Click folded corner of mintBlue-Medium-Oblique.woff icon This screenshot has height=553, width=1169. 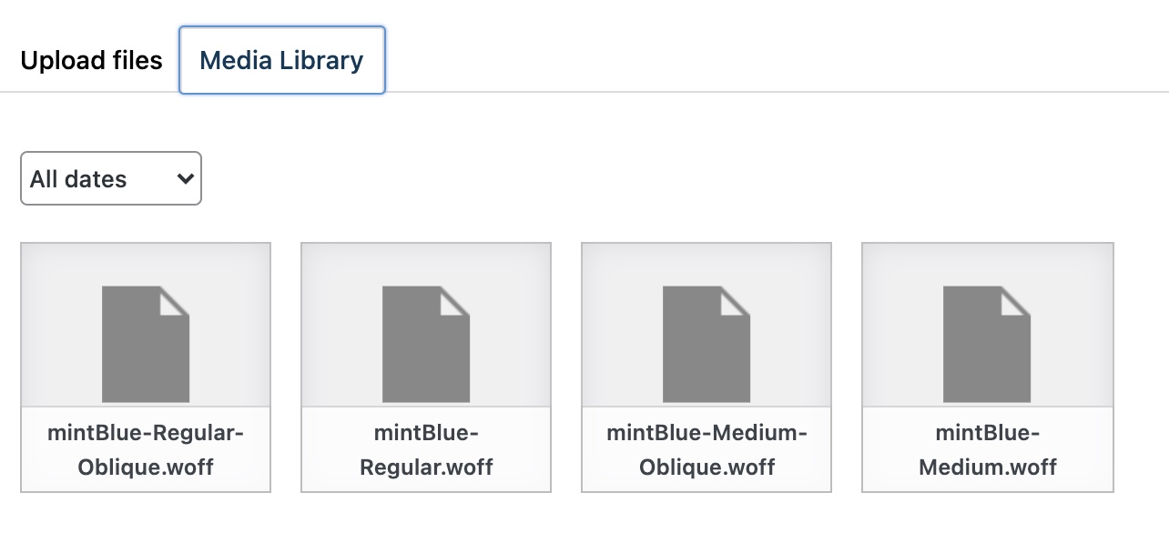(734, 302)
